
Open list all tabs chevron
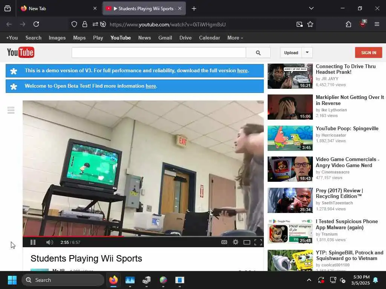pyautogui.click(x=311, y=8)
